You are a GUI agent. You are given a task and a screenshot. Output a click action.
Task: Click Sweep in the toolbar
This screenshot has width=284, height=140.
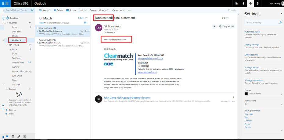click(93, 10)
